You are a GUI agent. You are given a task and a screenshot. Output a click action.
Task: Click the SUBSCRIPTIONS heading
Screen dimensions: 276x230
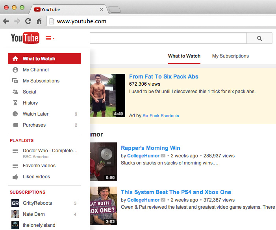(x=28, y=192)
